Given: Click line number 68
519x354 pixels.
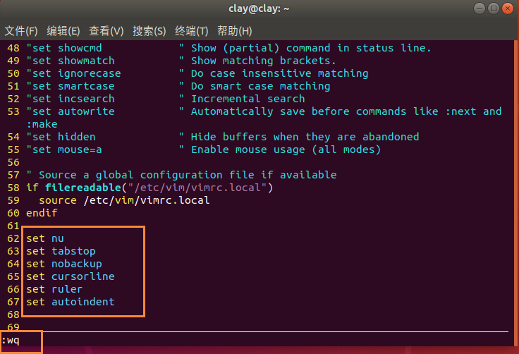Looking at the screenshot, I should click(13, 315).
